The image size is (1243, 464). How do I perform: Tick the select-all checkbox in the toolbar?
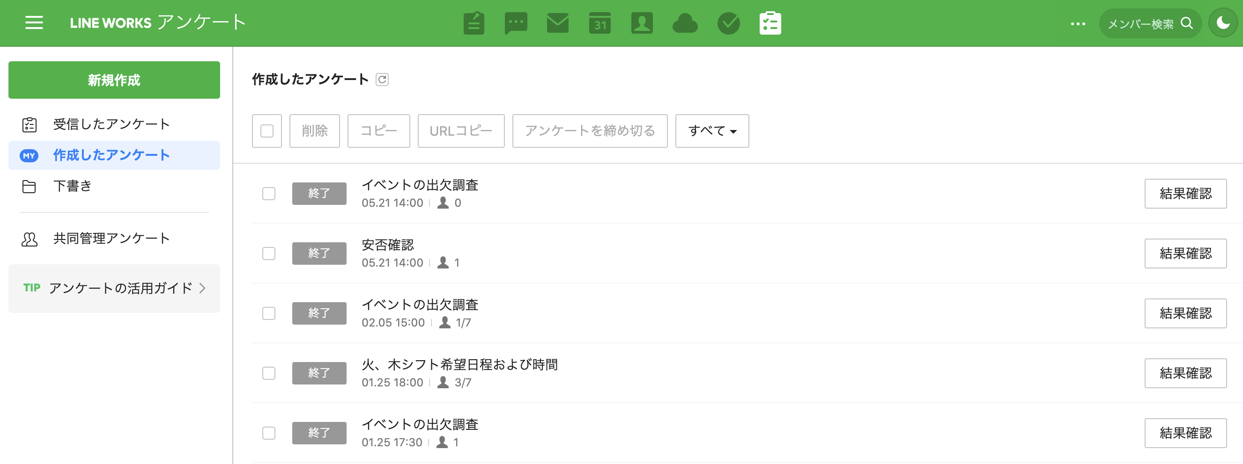pyautogui.click(x=267, y=131)
